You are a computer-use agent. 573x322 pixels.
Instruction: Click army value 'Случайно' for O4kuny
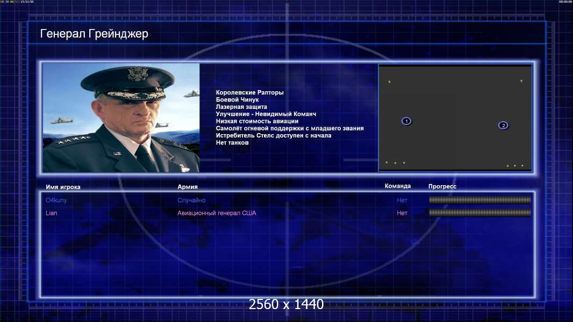(191, 200)
